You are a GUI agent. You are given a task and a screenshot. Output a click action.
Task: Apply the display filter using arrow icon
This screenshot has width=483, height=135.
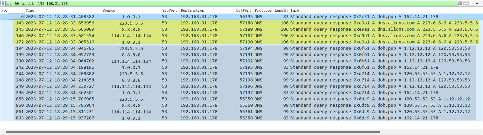466,3
